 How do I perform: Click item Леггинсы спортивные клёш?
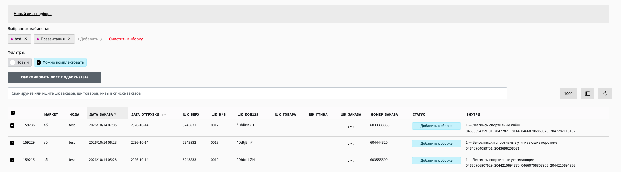point(496,125)
